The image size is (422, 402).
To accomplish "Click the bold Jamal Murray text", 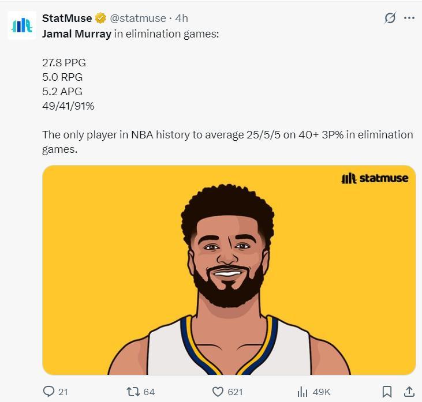I will 77,33.
